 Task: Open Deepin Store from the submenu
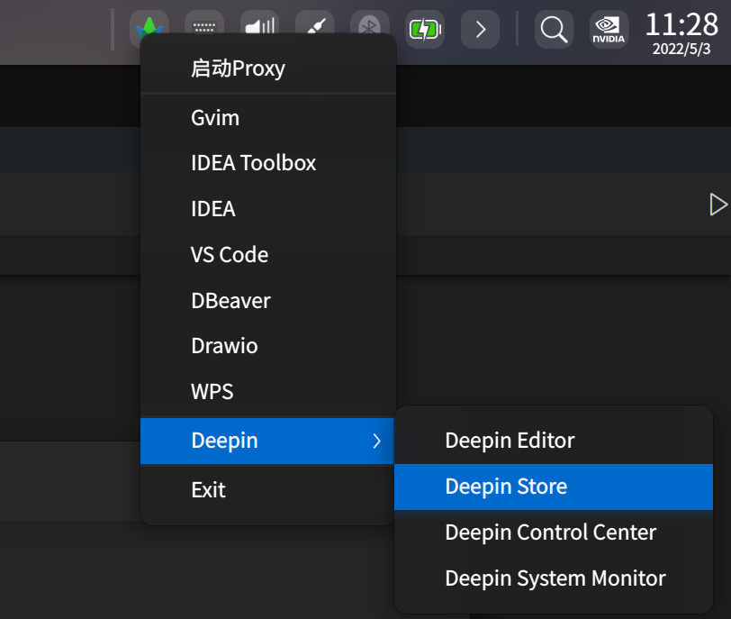[x=506, y=487]
